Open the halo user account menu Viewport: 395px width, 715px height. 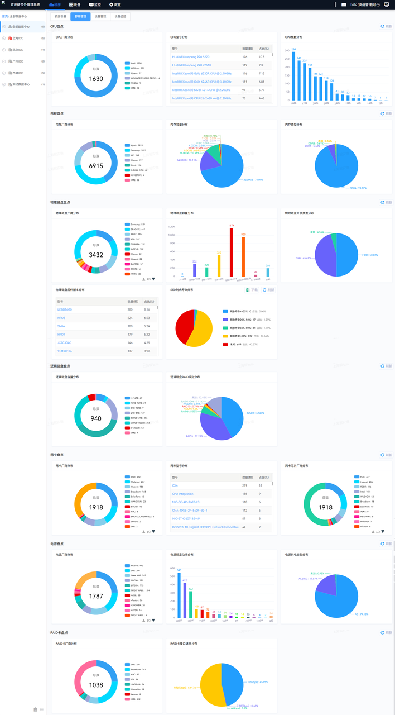[x=365, y=4]
